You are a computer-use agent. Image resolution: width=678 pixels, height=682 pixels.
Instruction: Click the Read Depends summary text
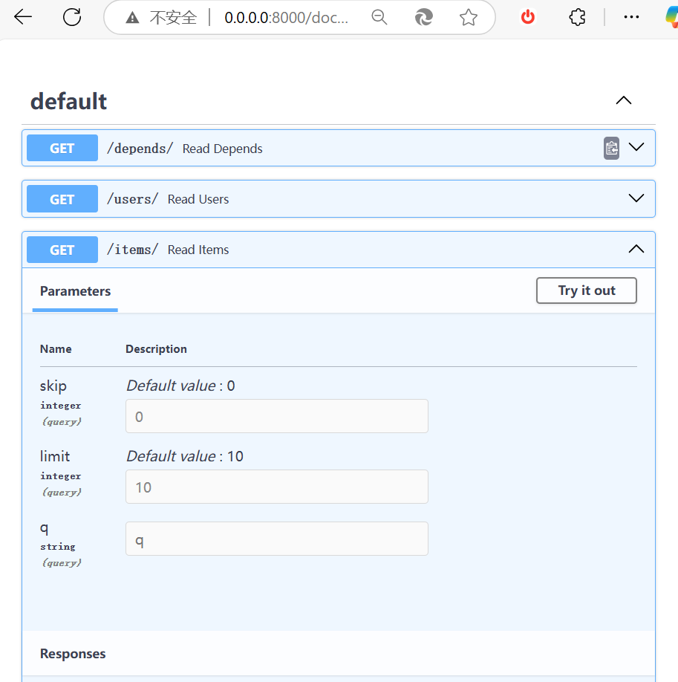coord(222,149)
